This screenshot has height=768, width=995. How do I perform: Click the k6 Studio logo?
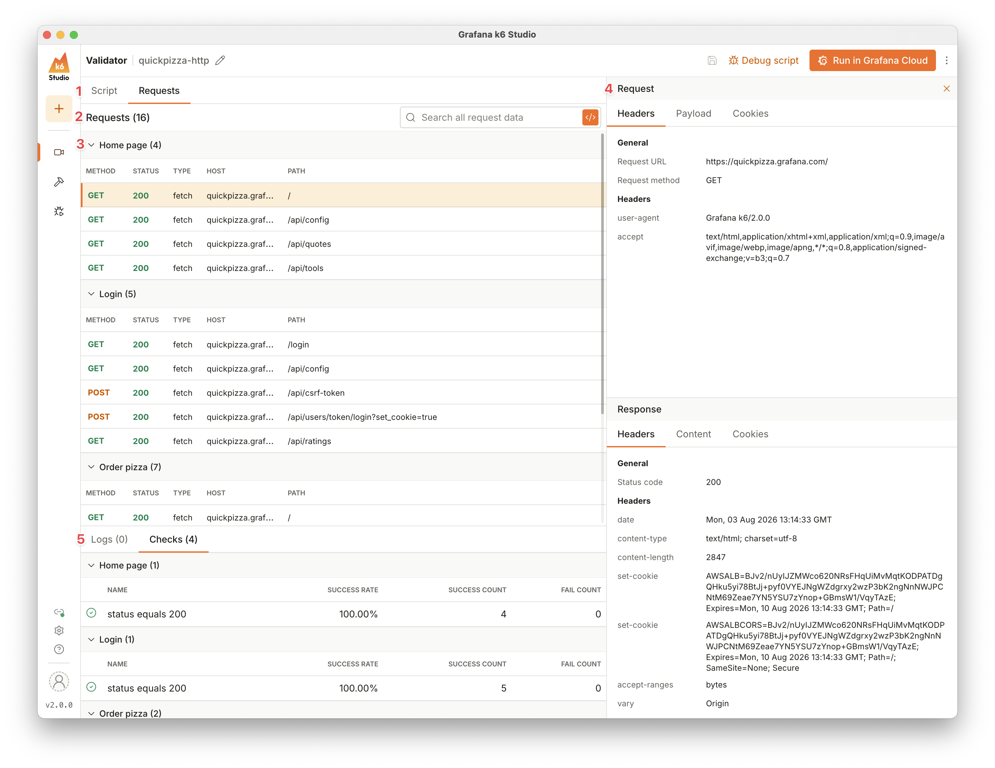point(59,67)
